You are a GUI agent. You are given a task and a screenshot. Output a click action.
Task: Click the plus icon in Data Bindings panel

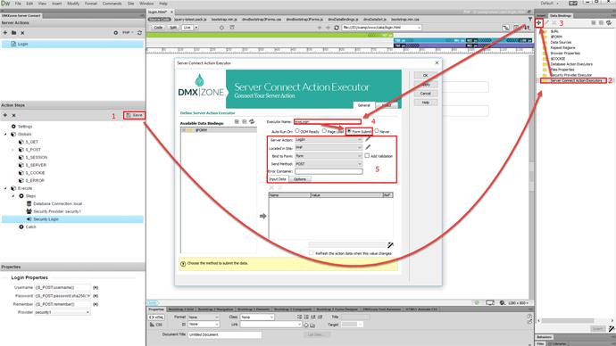[x=538, y=23]
